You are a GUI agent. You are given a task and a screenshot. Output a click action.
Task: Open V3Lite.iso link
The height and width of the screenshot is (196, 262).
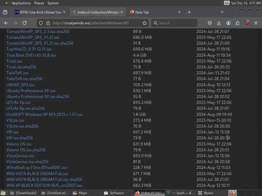[15, 120]
